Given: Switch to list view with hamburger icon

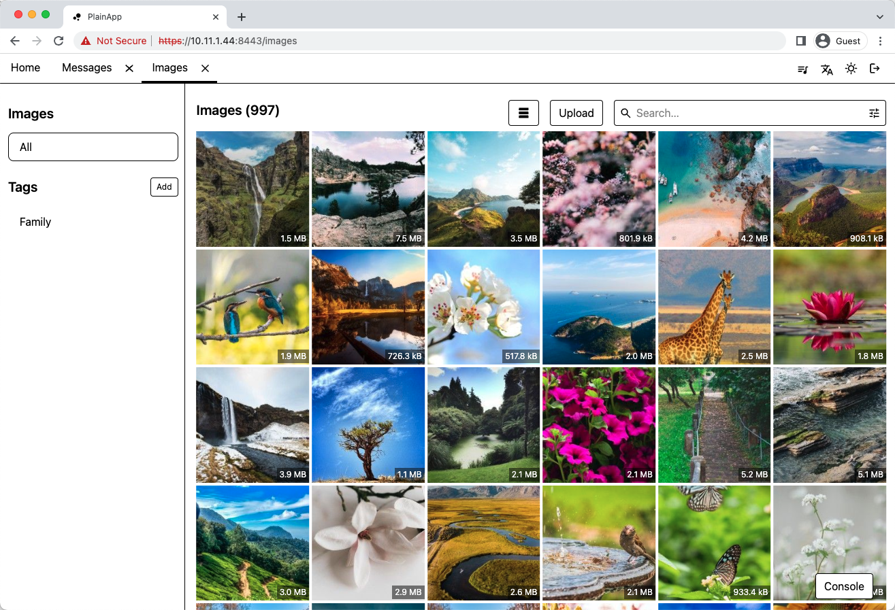Looking at the screenshot, I should point(523,113).
